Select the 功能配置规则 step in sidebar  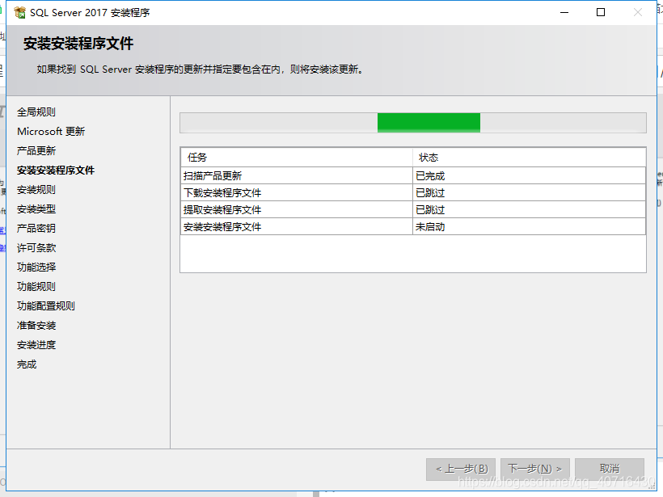[46, 306]
